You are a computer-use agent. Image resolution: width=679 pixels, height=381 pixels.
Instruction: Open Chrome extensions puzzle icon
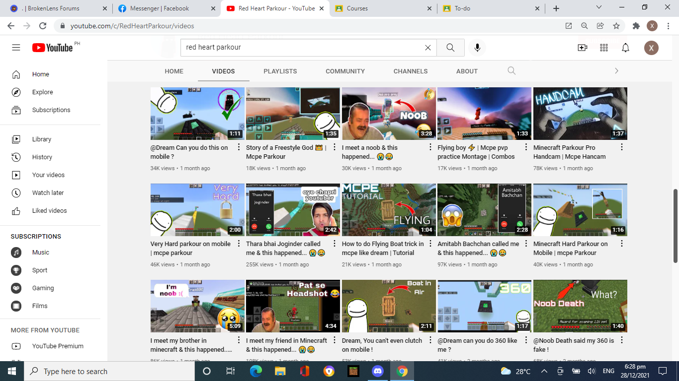(x=636, y=26)
